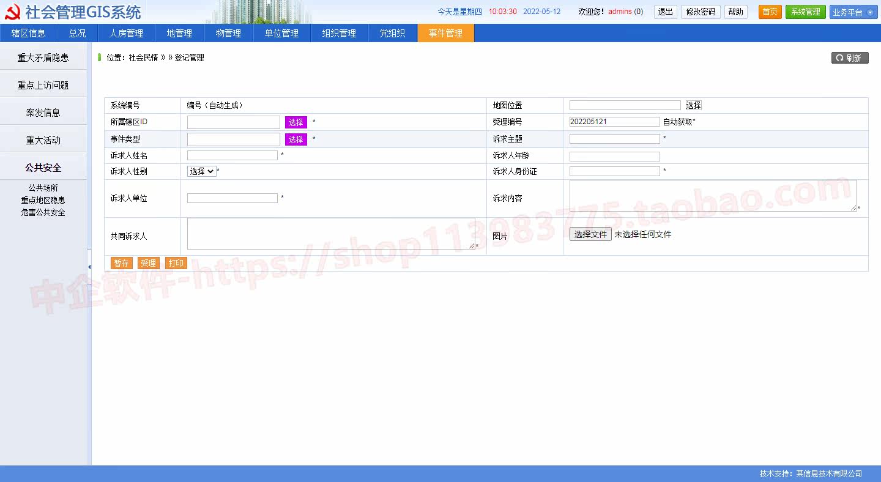Click the 受理编号 input field
Screen dimensions: 881x482
coord(615,122)
